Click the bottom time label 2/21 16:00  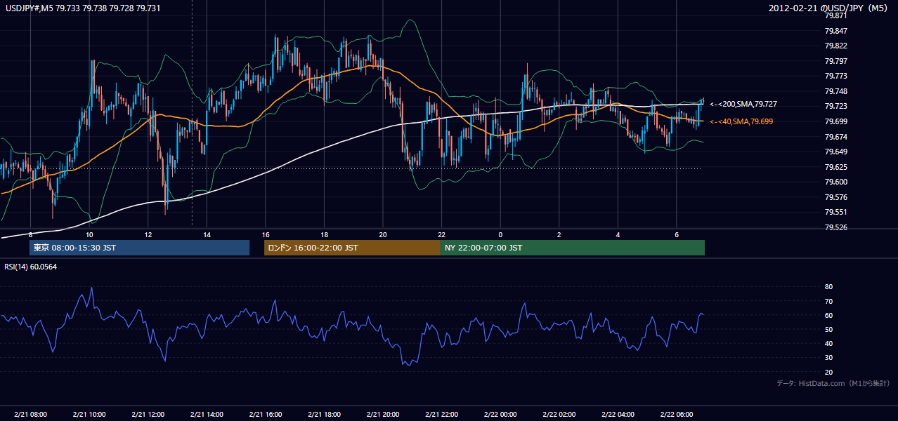click(x=265, y=415)
